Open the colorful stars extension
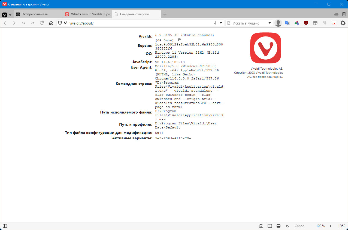This screenshot has width=348, height=230. click(x=297, y=23)
